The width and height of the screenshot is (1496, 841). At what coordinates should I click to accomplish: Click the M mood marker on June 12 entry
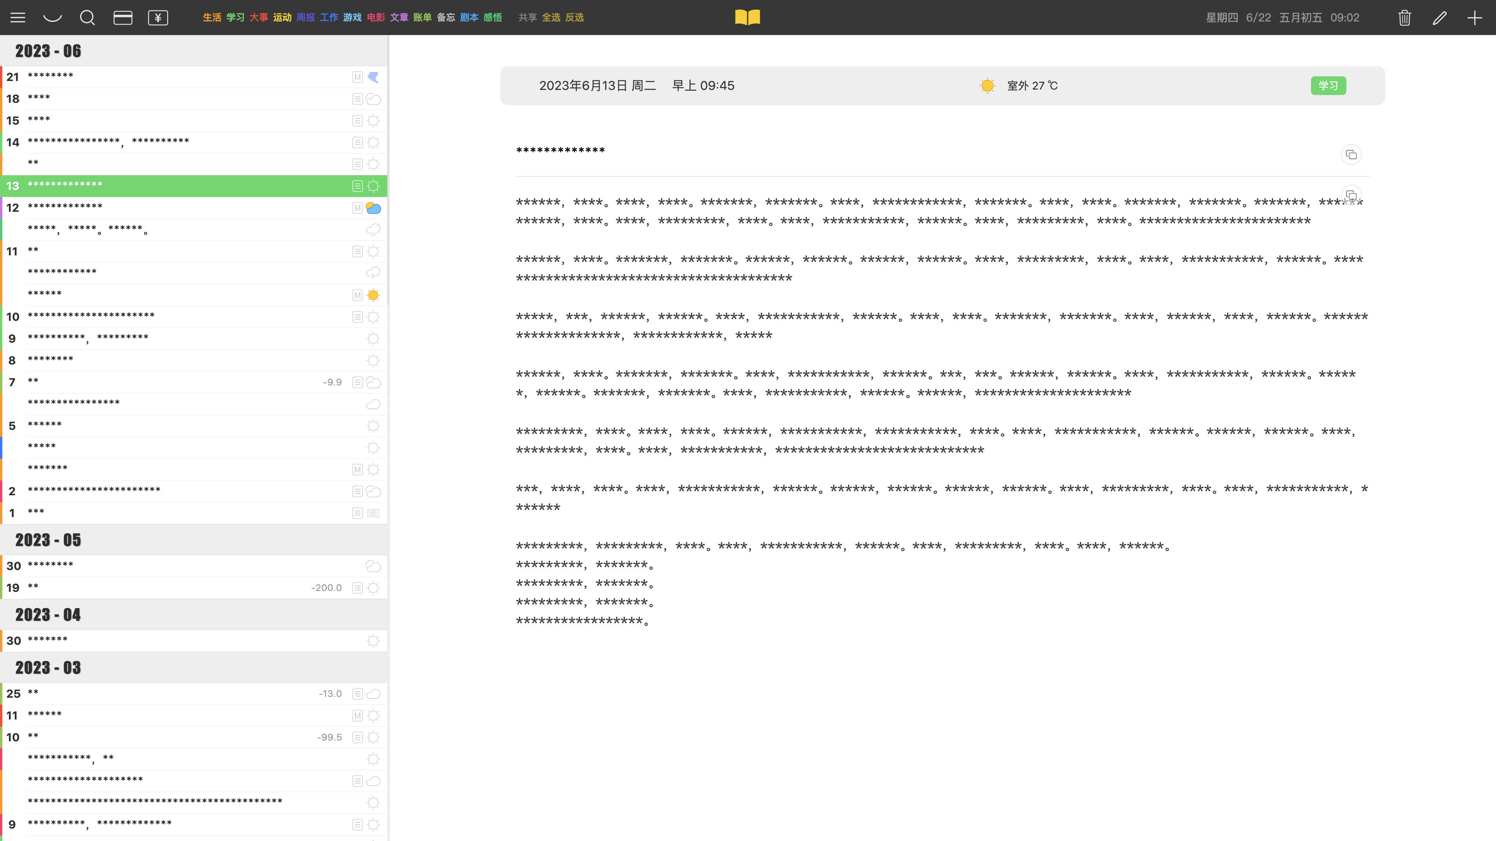click(x=357, y=208)
